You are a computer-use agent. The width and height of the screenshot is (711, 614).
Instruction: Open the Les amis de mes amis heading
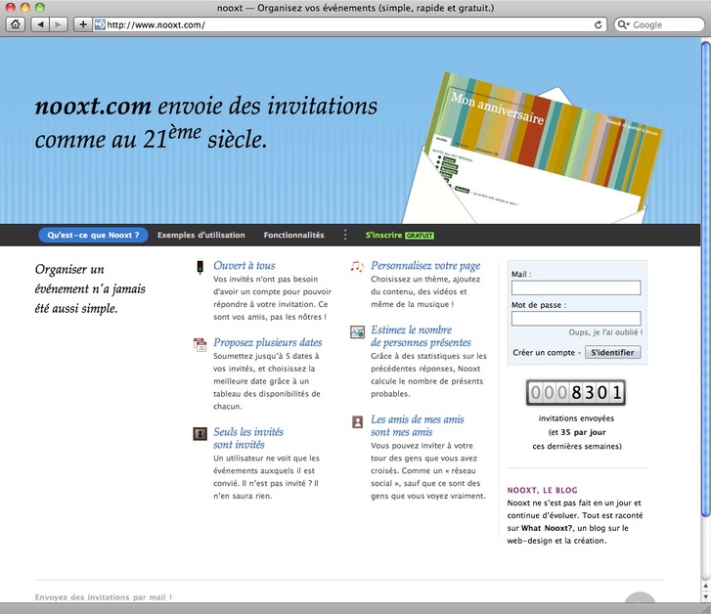pos(418,425)
